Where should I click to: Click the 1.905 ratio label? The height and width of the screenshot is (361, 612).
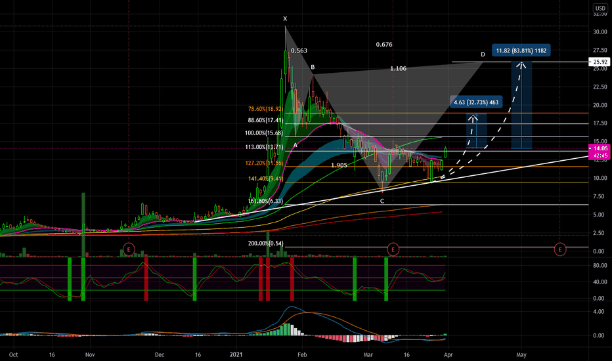[x=339, y=165]
